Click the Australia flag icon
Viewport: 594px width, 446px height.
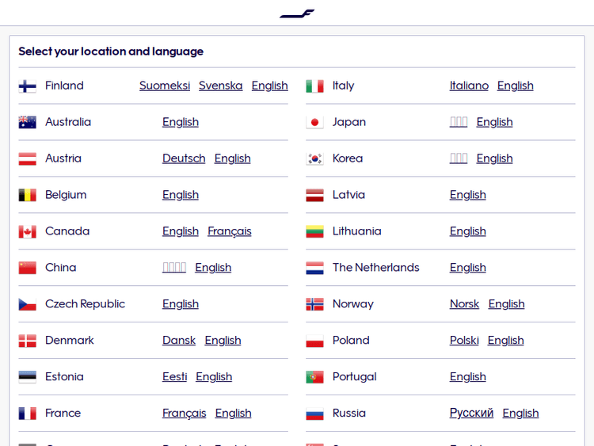(27, 123)
